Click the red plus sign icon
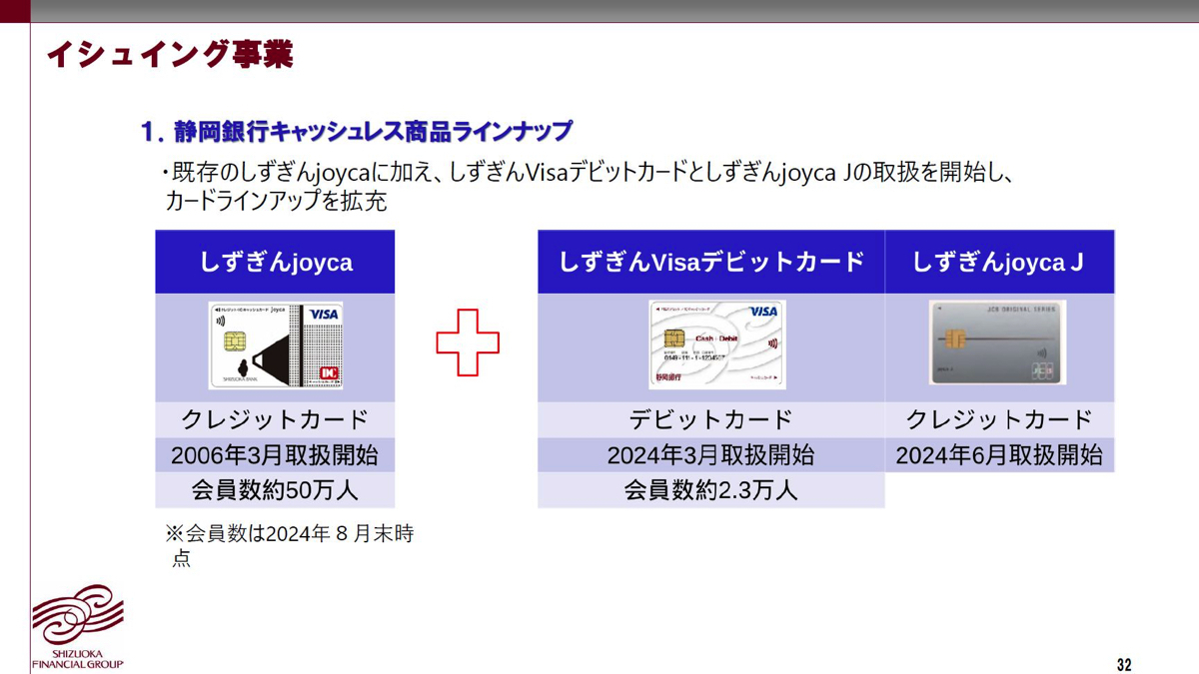Screen dimensions: 1199x674 point(468,342)
